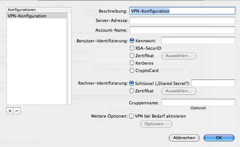This screenshot has height=147, width=240.
Task: Click the Beschreibung text field
Action: click(x=182, y=11)
